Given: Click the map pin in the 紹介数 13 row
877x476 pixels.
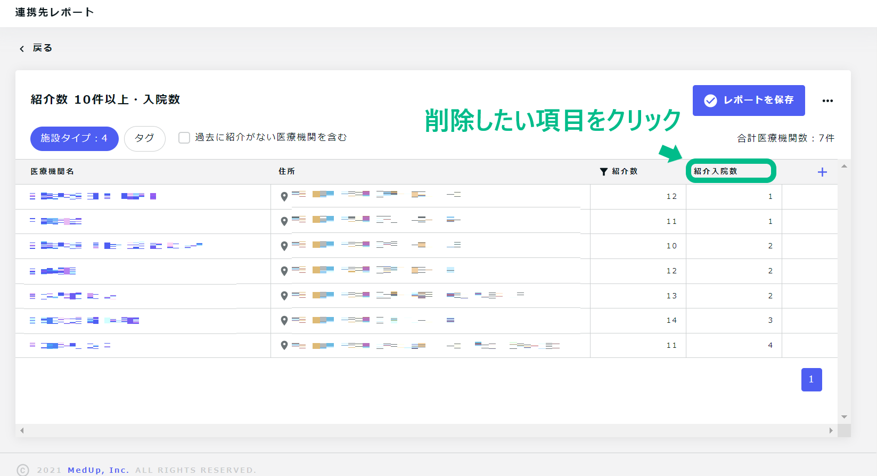Looking at the screenshot, I should (x=284, y=296).
